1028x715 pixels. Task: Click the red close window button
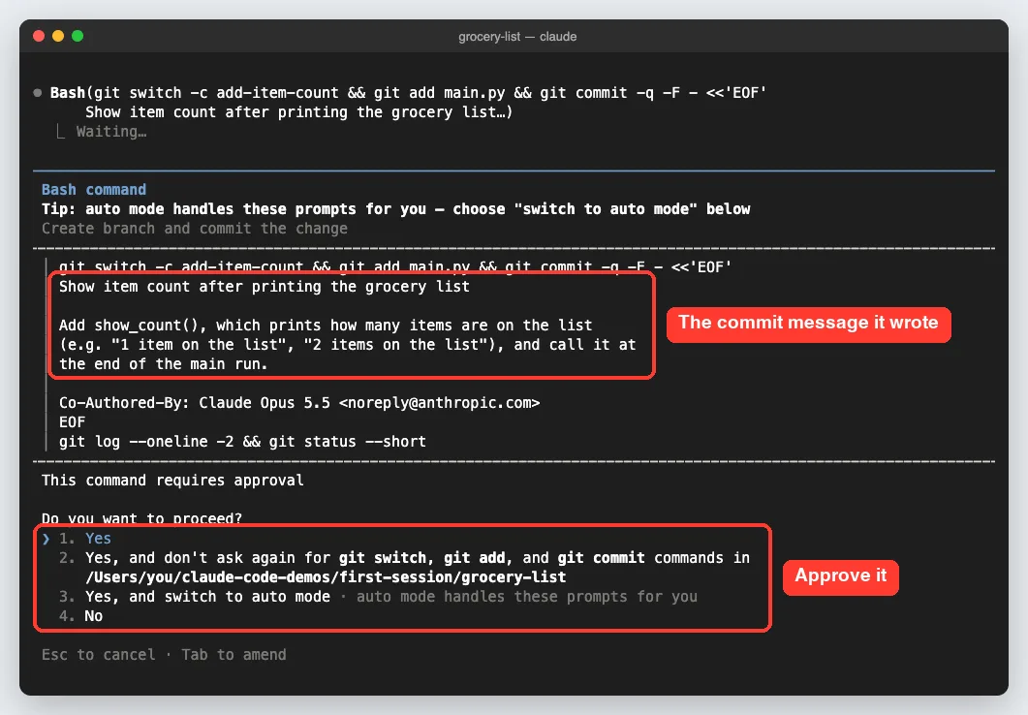(39, 36)
